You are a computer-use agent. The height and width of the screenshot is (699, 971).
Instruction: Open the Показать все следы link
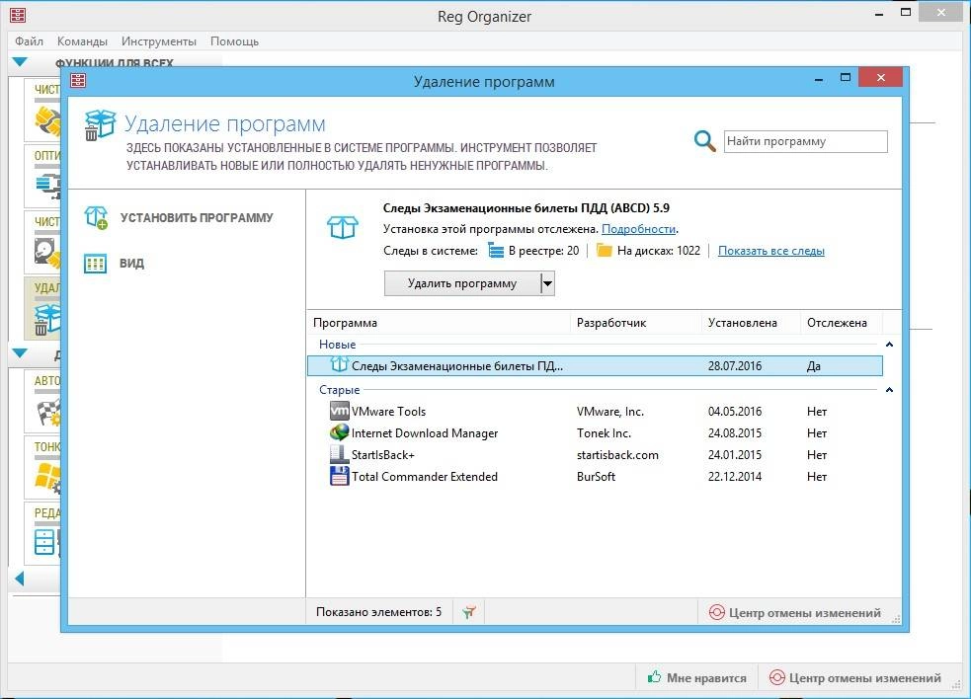coord(771,251)
